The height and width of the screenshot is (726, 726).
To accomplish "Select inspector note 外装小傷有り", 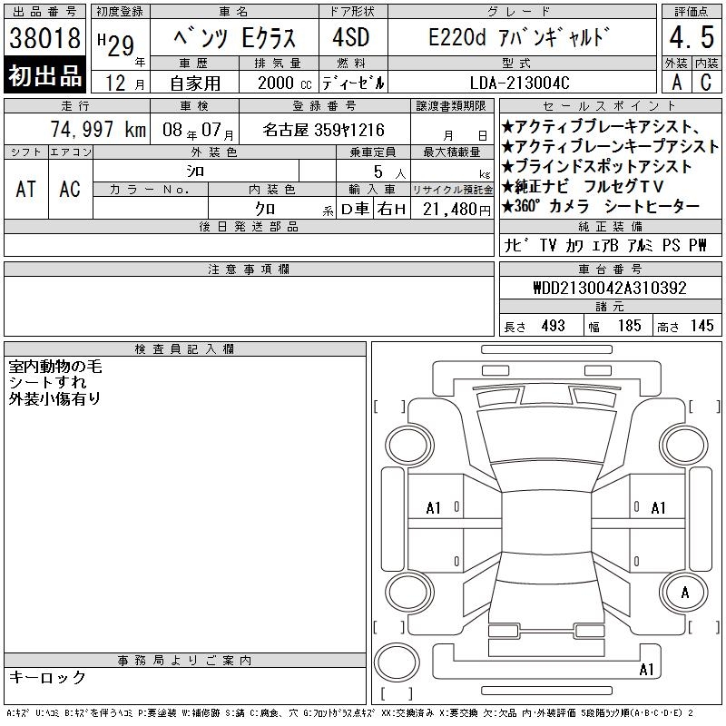I will coord(54,398).
